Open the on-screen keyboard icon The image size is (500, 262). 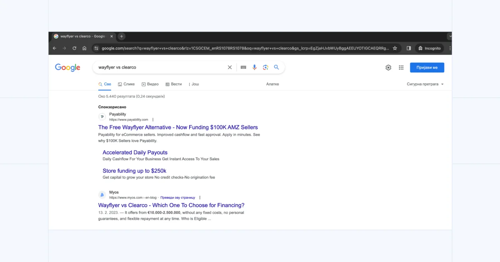point(243,67)
